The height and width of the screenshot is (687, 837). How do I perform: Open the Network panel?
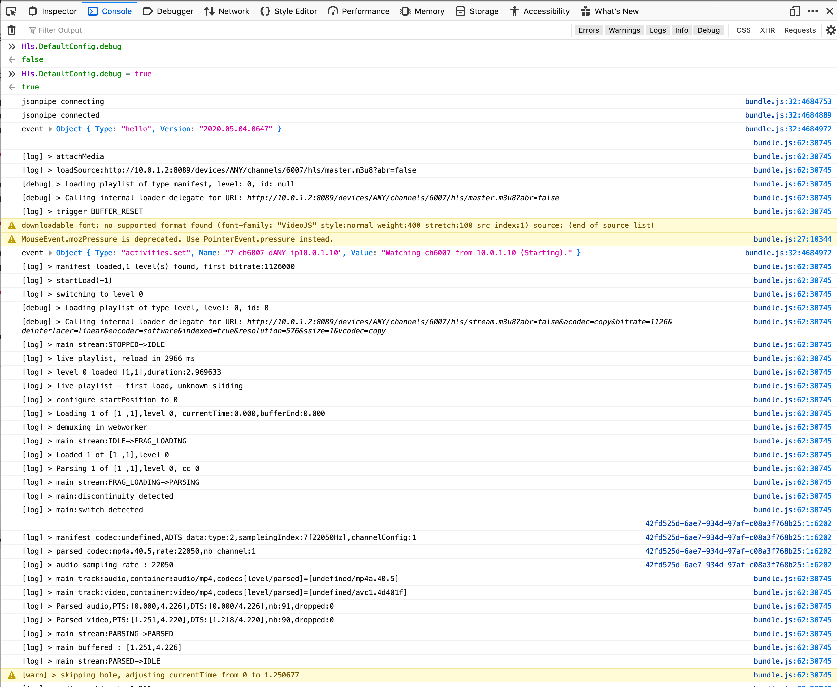point(227,11)
